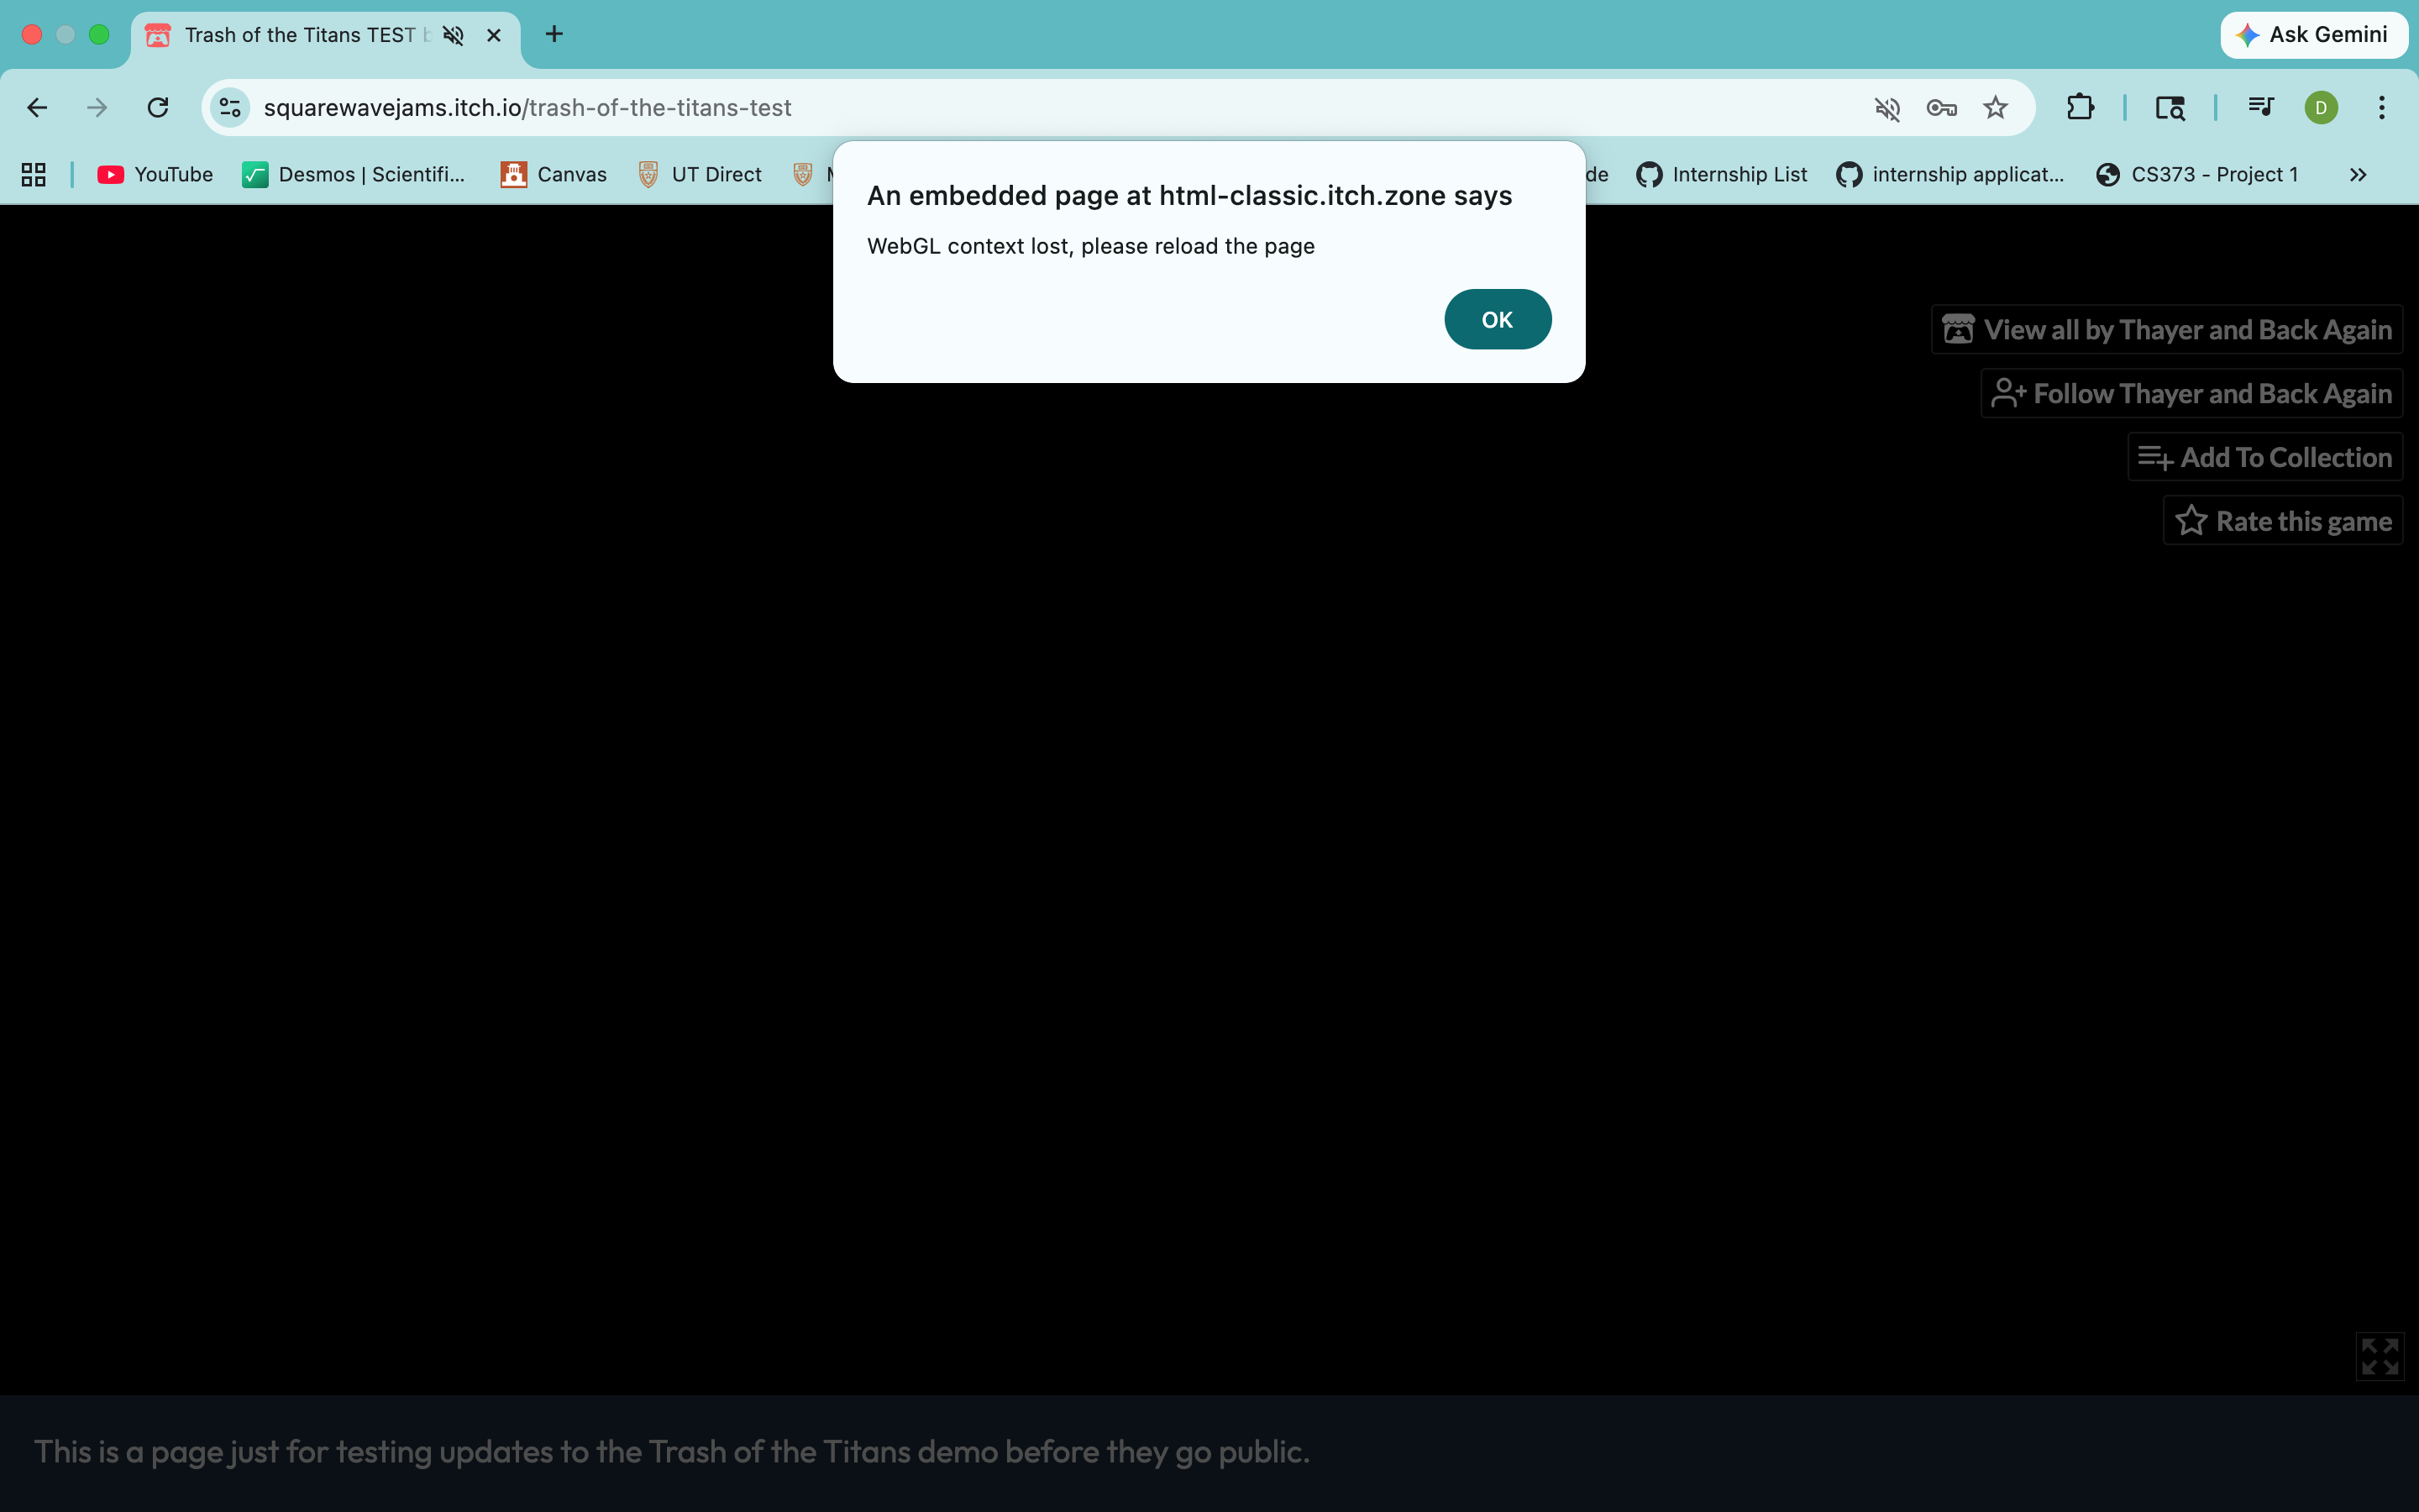Go back using the back arrow

37,107
